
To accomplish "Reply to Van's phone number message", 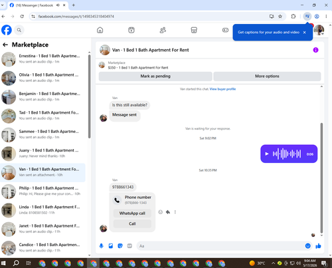I will (168, 212).
